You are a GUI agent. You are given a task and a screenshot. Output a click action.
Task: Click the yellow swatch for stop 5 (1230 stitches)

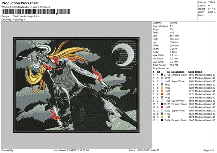[162, 88]
